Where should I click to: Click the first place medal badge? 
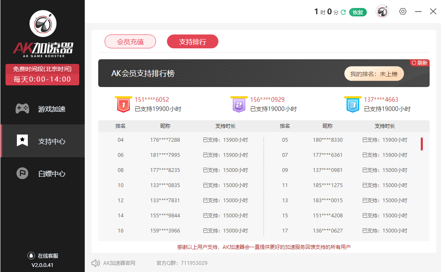point(124,105)
